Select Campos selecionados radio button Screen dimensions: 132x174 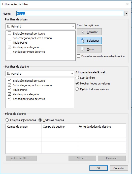pos(7,120)
